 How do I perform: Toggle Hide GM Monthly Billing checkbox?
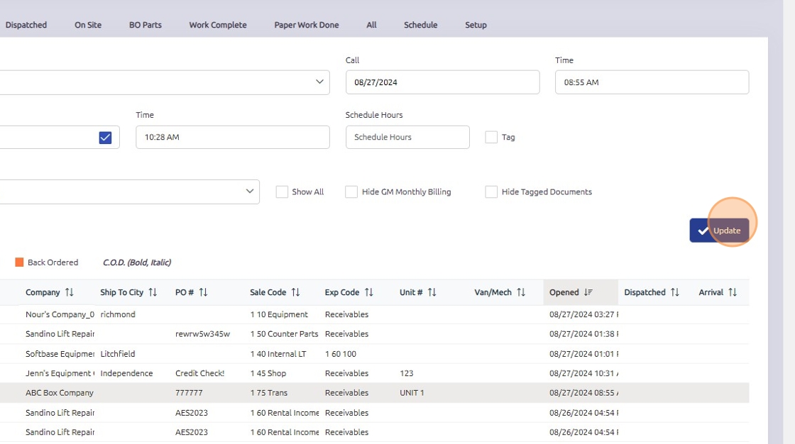click(x=351, y=192)
